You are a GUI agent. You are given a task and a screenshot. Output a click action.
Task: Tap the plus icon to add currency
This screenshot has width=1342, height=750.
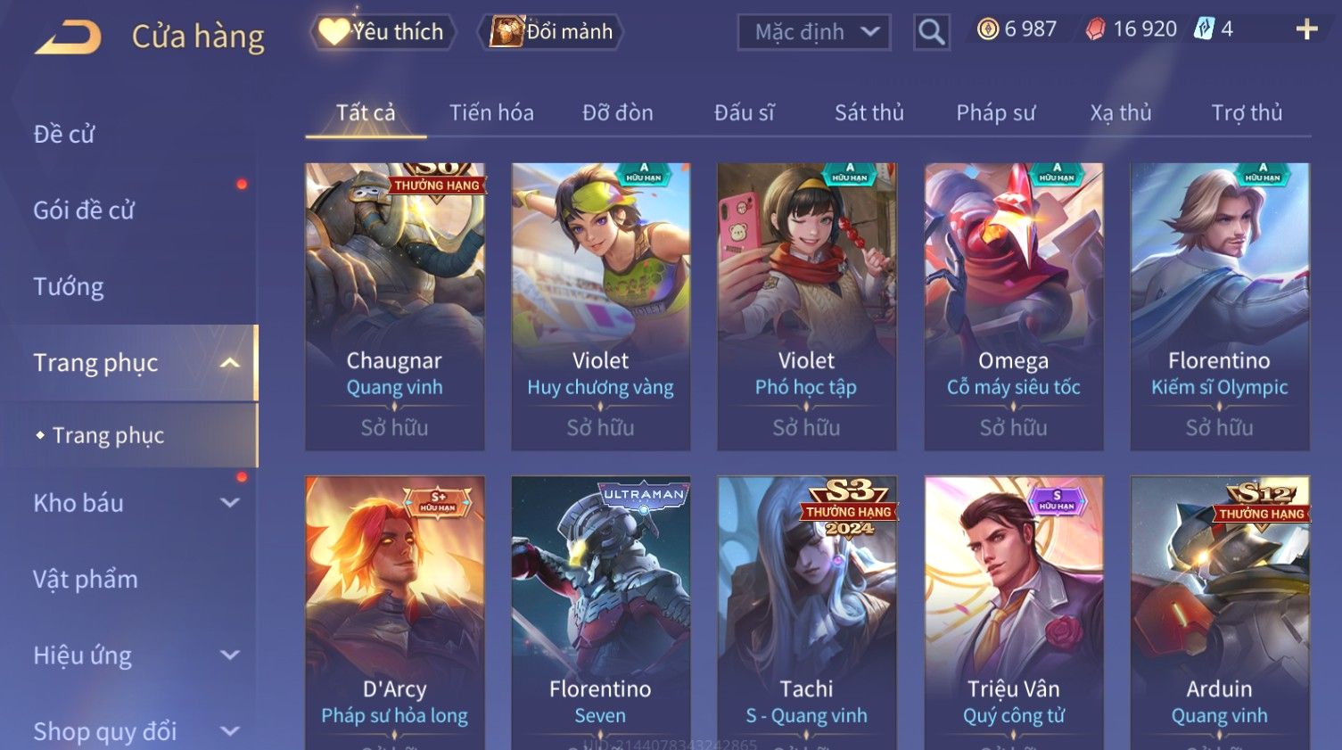1306,29
